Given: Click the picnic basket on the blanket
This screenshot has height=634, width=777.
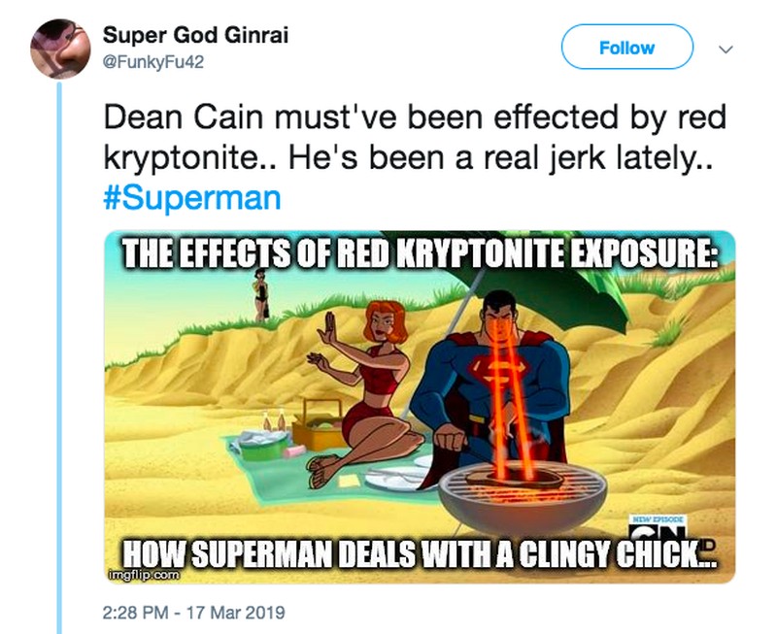Looking at the screenshot, I should [x=319, y=424].
